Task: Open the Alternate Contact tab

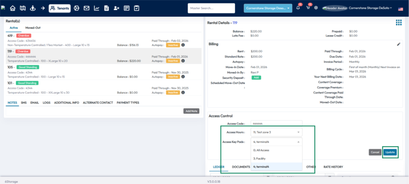Action: (98, 102)
